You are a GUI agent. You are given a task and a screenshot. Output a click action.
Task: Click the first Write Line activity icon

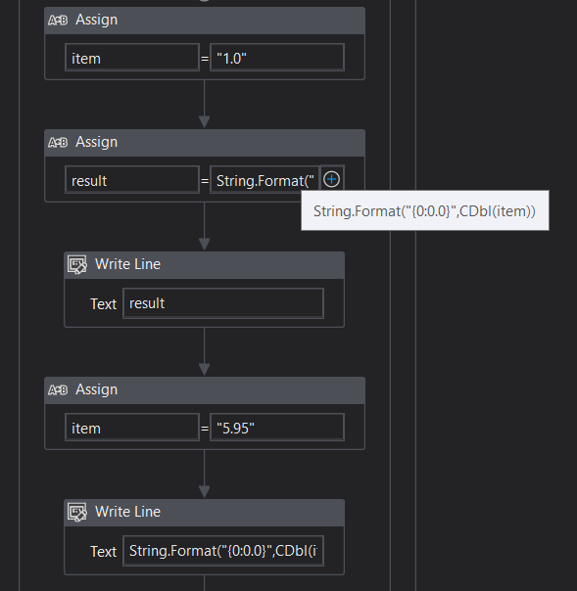coord(77,264)
